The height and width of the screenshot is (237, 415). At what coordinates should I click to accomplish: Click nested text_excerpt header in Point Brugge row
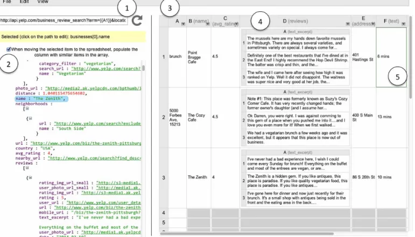pos(298,32)
